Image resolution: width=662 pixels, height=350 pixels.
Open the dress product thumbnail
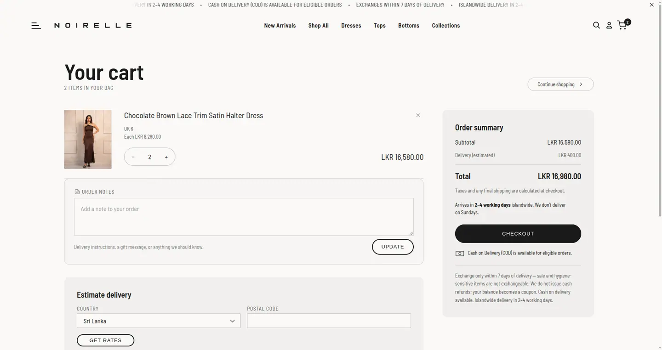pyautogui.click(x=88, y=139)
